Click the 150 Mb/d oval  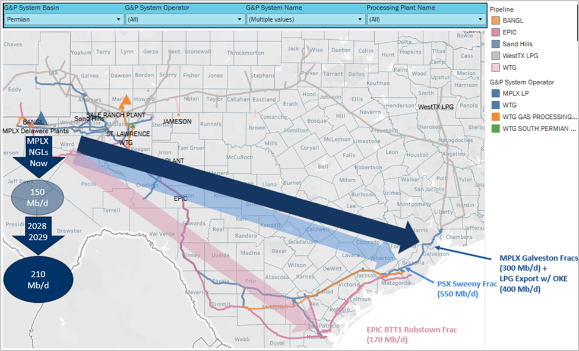pos(37,198)
